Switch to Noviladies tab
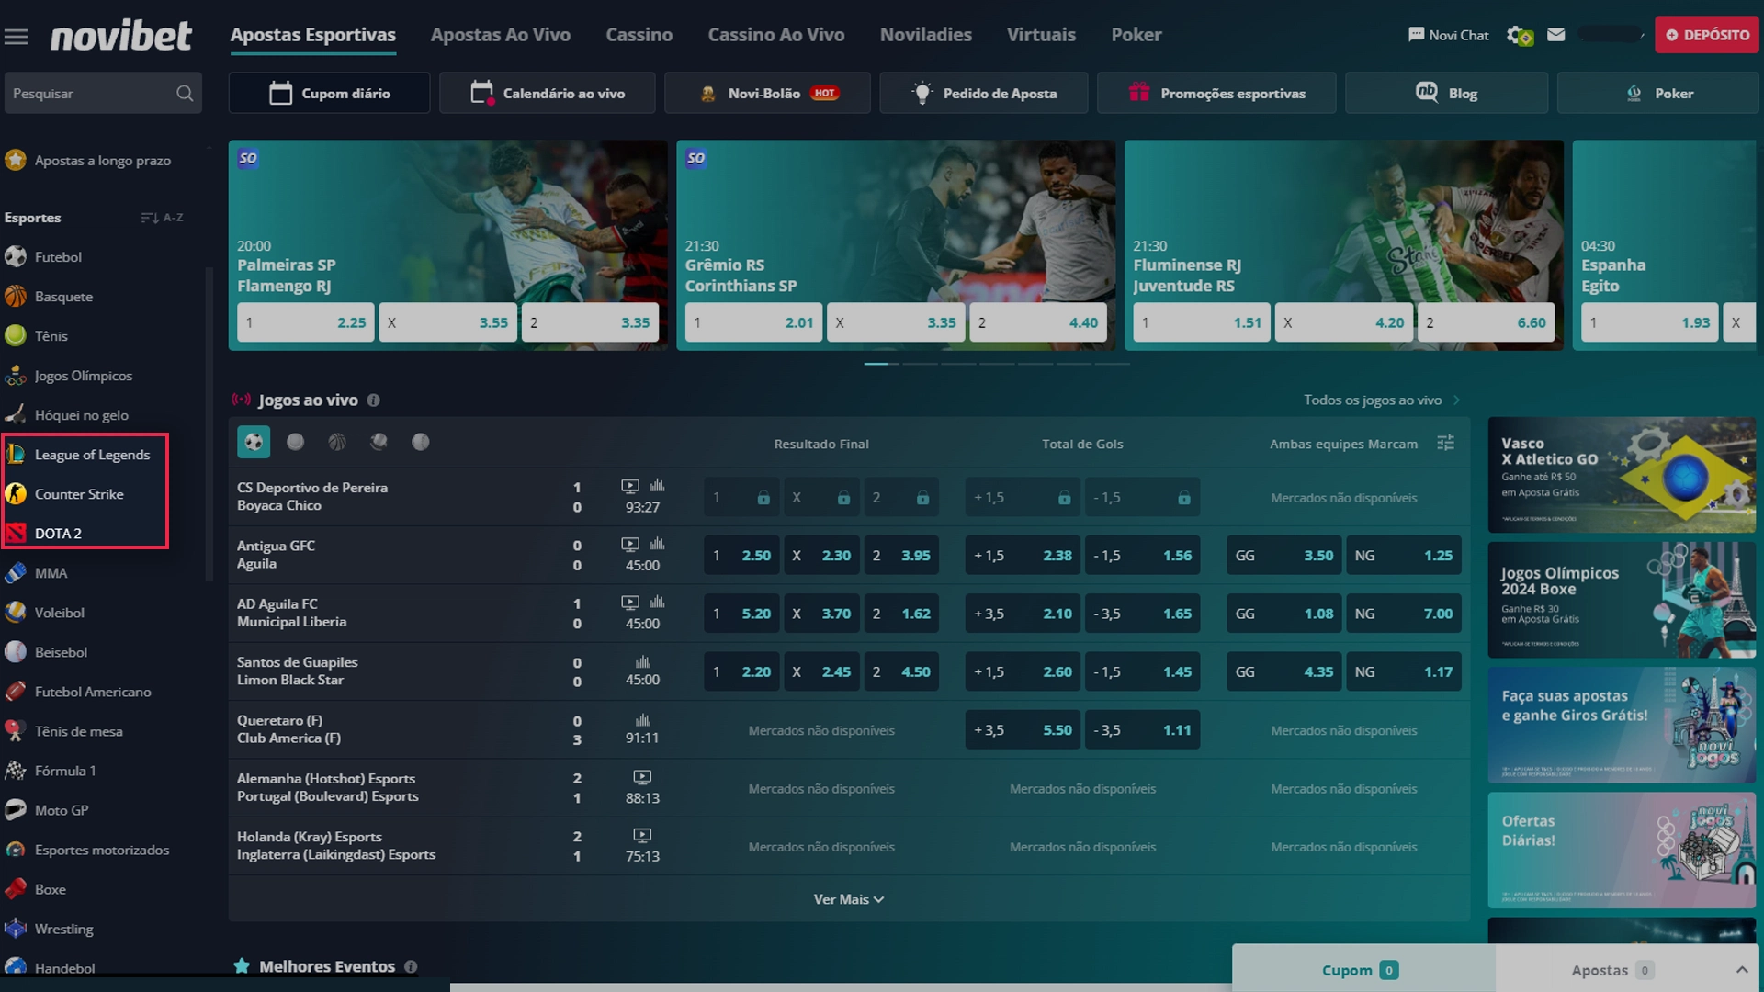 pos(925,35)
